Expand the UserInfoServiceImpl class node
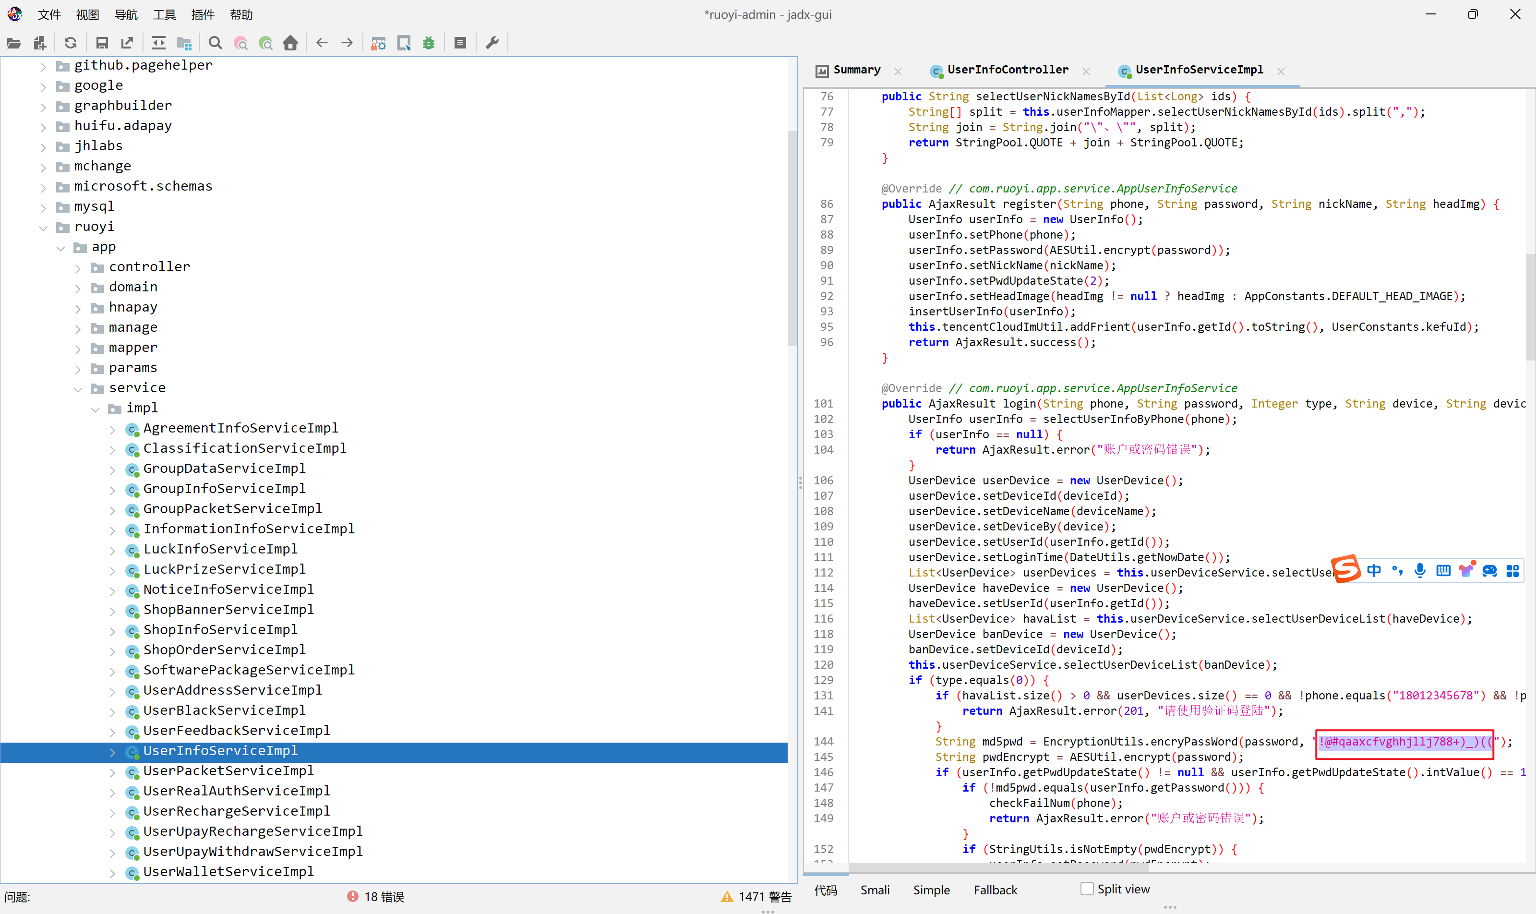The width and height of the screenshot is (1536, 914). click(x=112, y=752)
